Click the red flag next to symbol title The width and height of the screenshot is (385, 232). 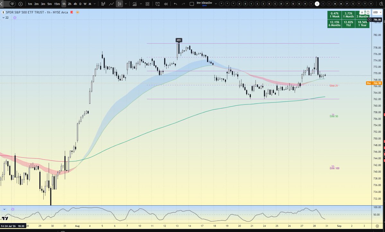coord(72,12)
